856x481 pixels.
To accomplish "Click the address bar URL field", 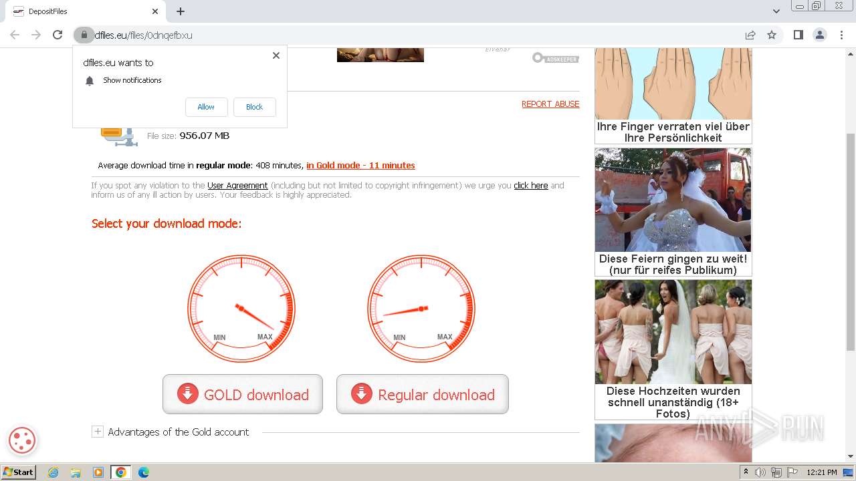I will [415, 35].
